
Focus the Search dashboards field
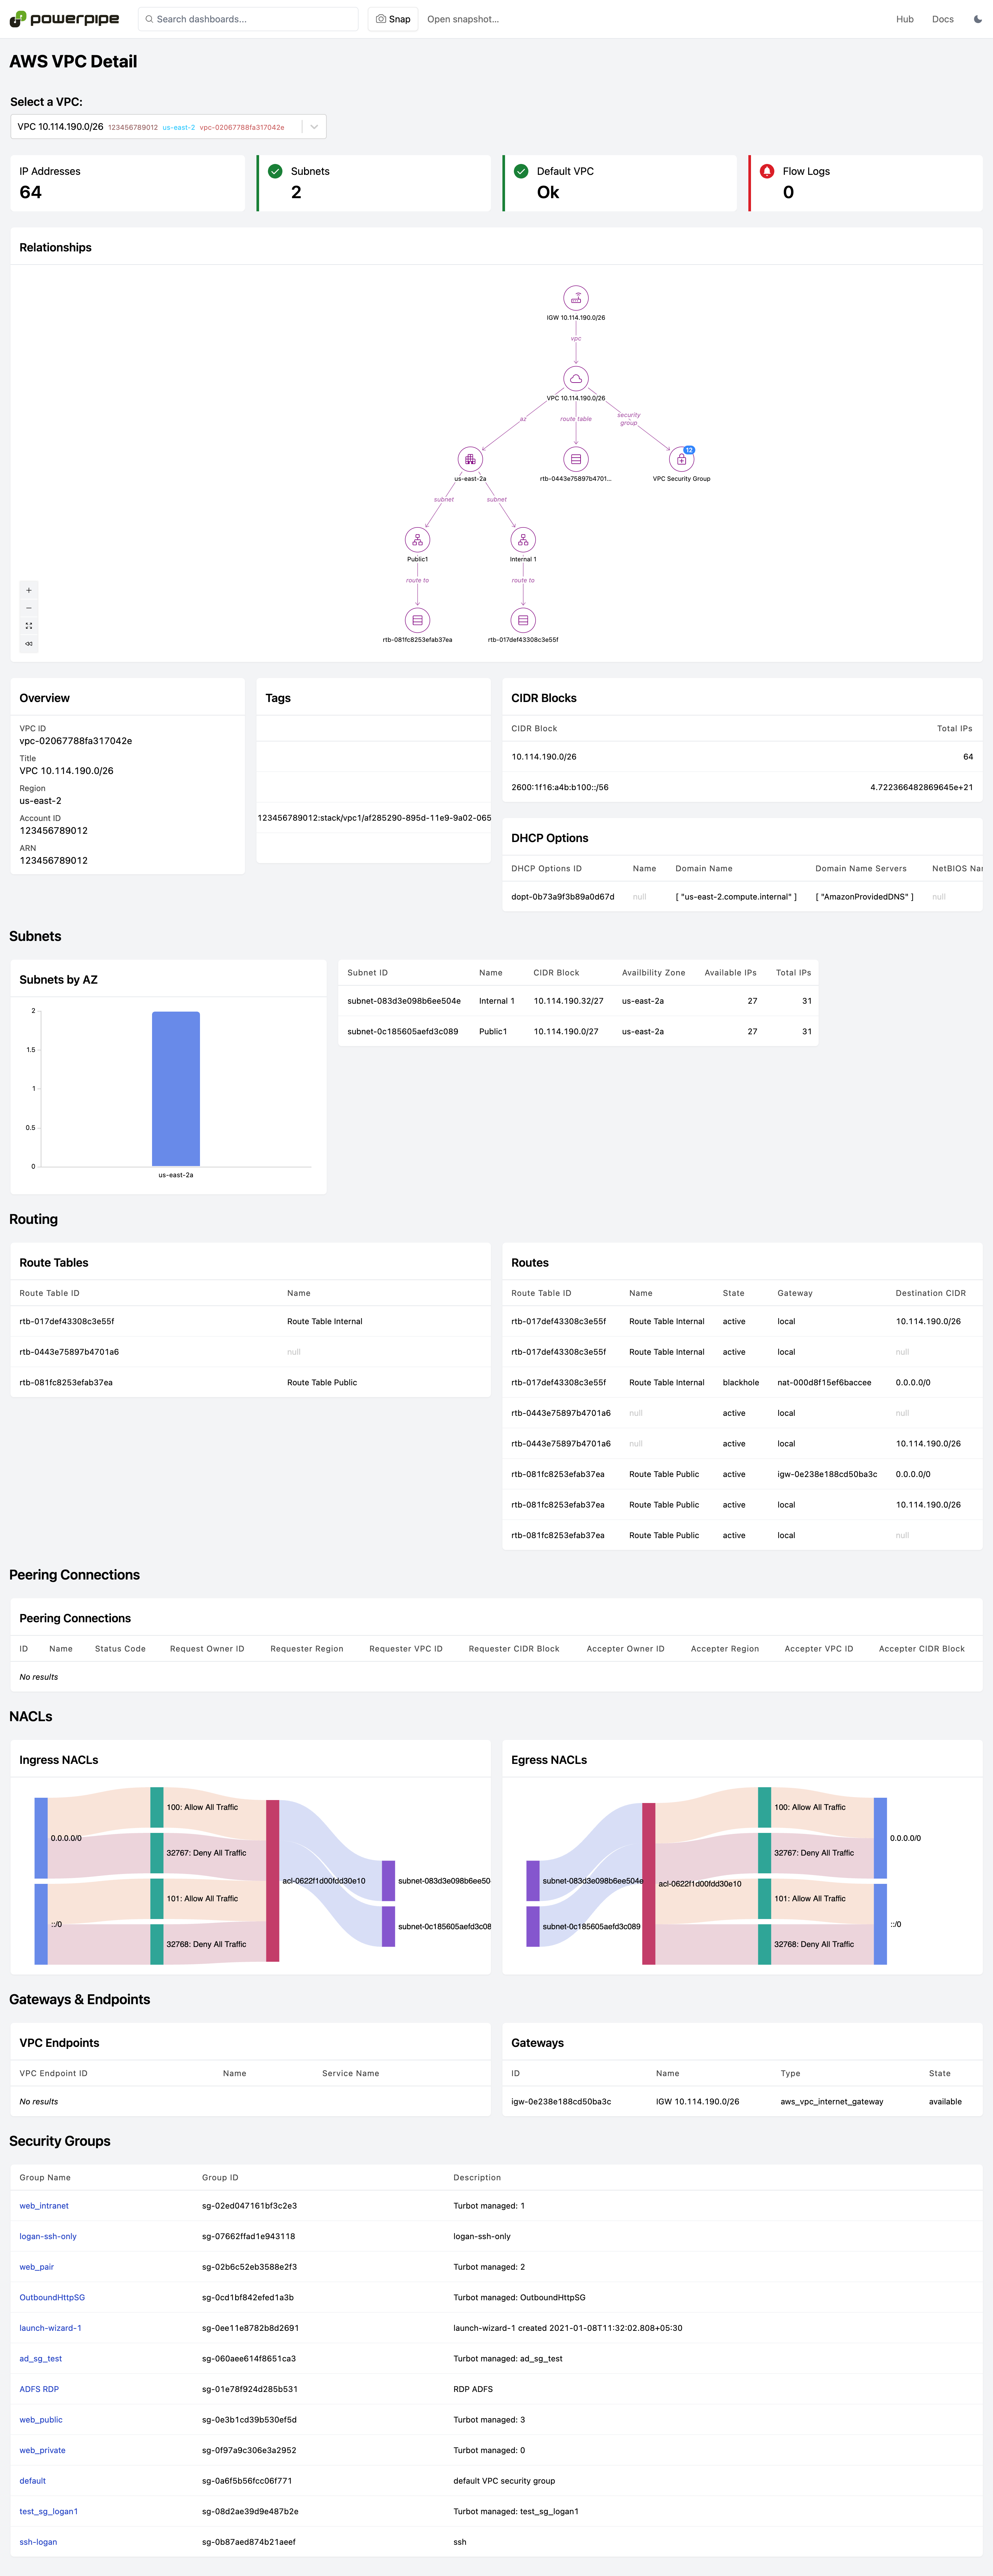pyautogui.click(x=250, y=19)
